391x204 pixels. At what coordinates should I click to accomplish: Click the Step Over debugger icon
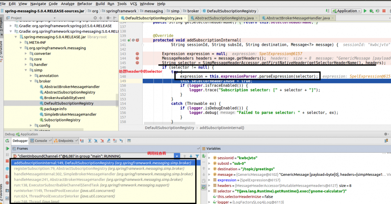click(x=90, y=141)
